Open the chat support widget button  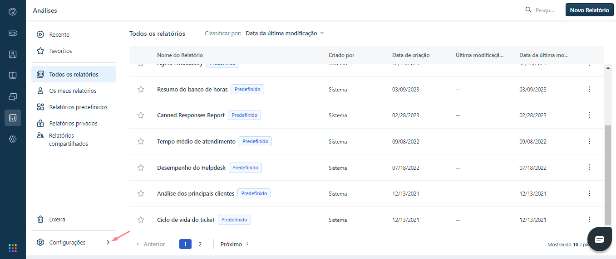pyautogui.click(x=600, y=239)
